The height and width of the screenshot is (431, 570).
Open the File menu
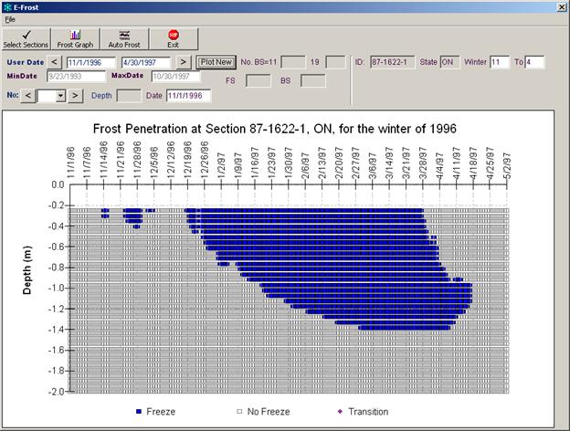(x=10, y=19)
